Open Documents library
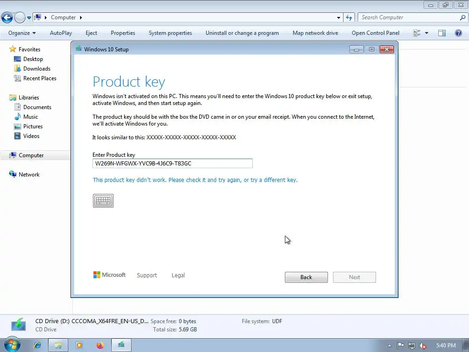The image size is (469, 352). 37,107
